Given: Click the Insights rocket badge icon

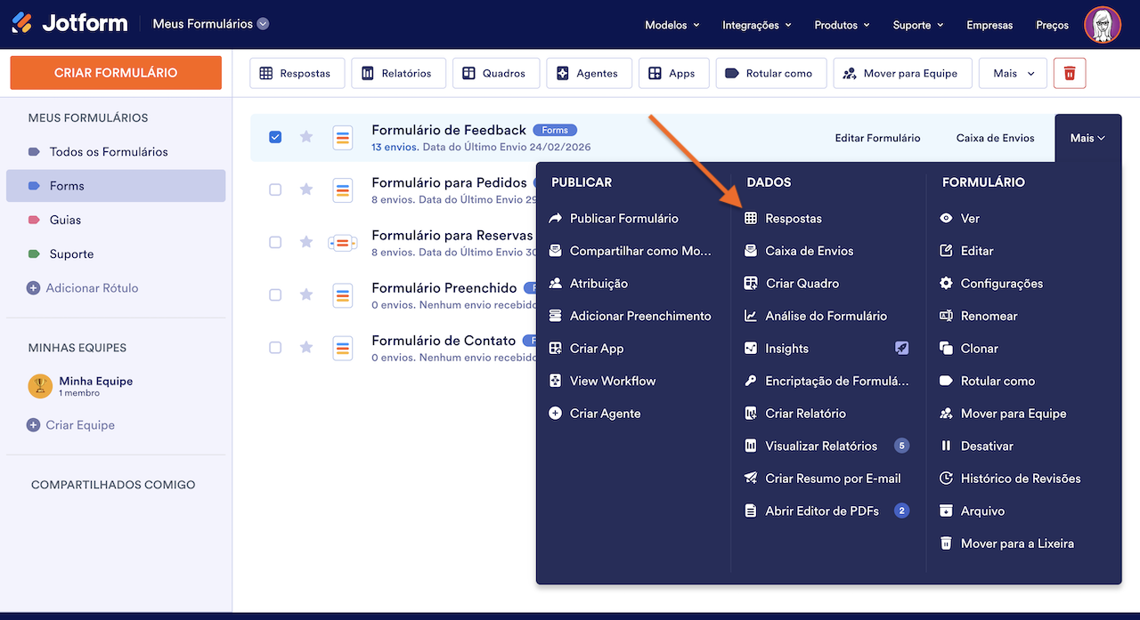Looking at the screenshot, I should click(902, 348).
